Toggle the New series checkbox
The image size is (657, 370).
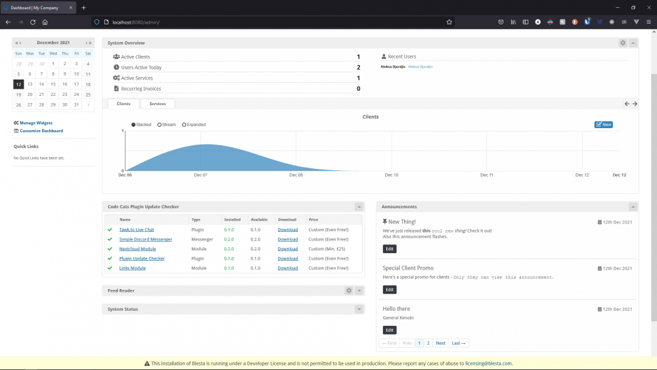pos(603,124)
